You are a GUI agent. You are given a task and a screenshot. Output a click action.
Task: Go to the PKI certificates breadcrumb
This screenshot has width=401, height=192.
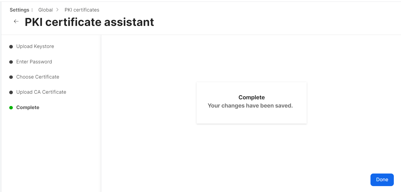(x=82, y=10)
